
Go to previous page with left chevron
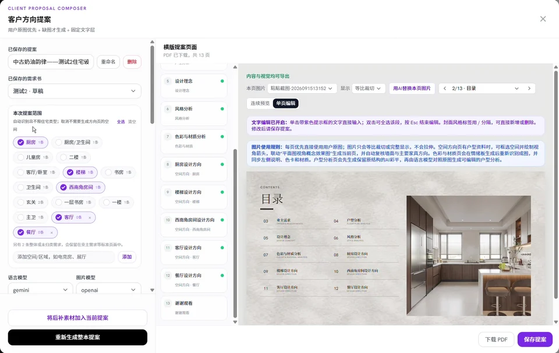click(x=444, y=89)
